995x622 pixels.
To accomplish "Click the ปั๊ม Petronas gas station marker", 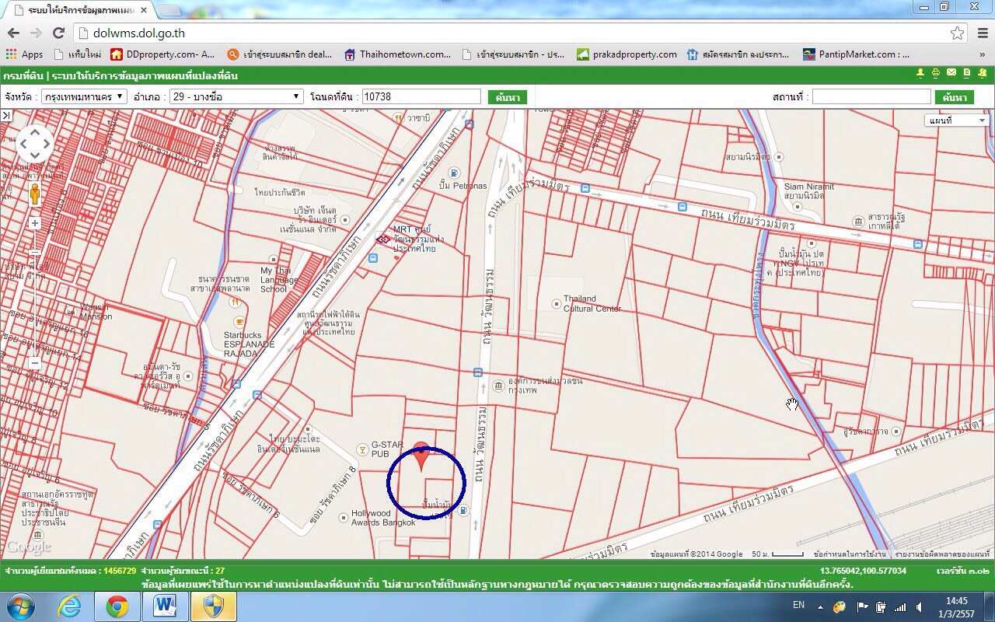I will click(455, 173).
